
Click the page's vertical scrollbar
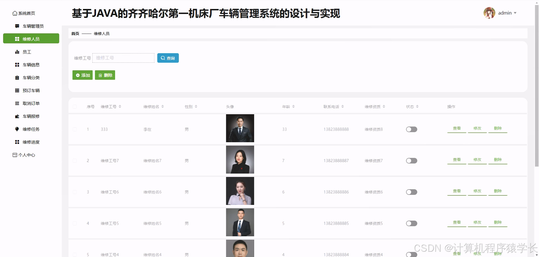point(536,84)
